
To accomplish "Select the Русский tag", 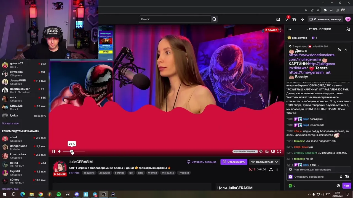I will (x=184, y=173).
